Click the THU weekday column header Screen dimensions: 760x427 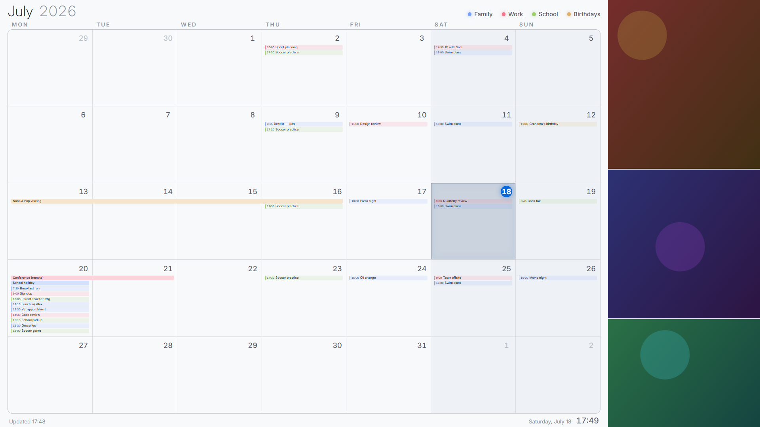(273, 25)
